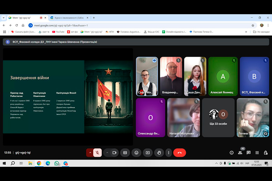
Task: Open the apps grid in bookmarks bar
Action: tap(5, 32)
